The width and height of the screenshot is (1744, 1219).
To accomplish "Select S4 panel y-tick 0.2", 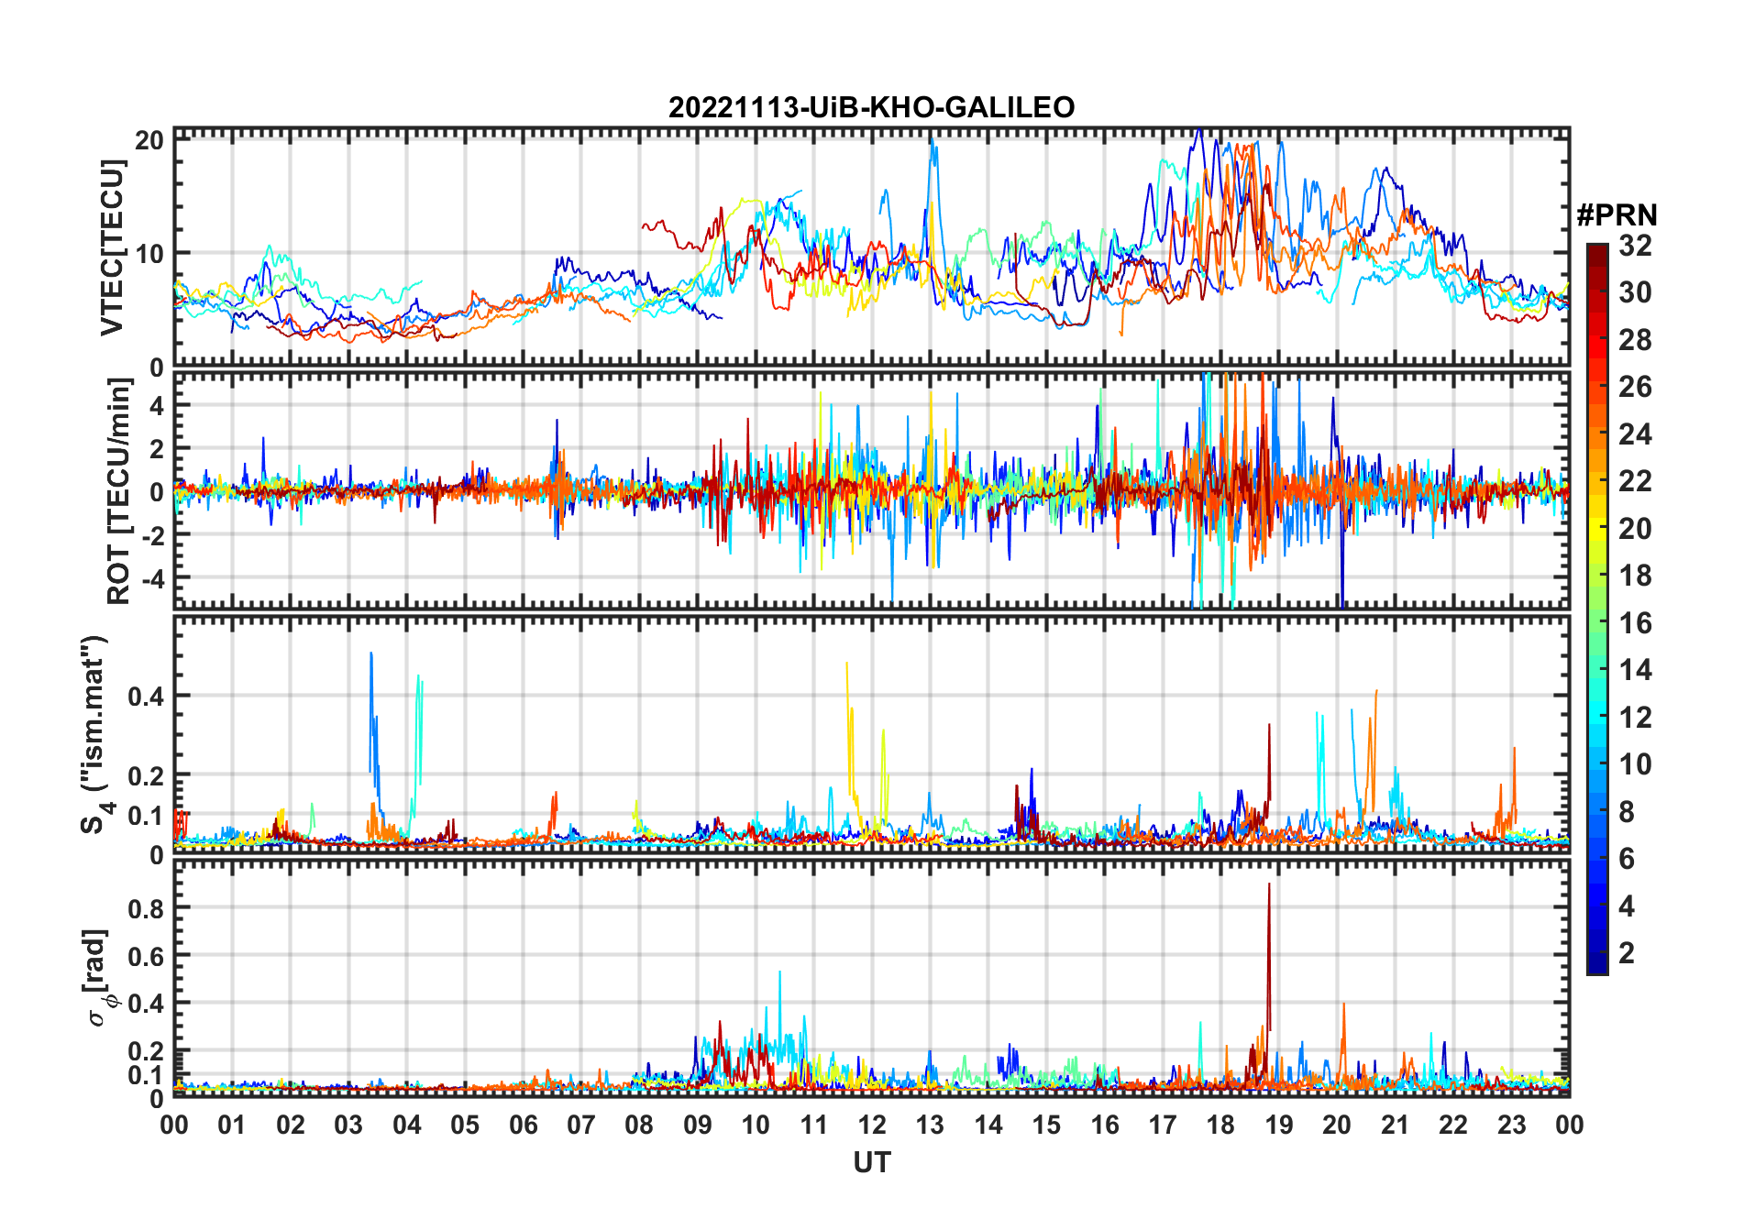I will 145,775.
